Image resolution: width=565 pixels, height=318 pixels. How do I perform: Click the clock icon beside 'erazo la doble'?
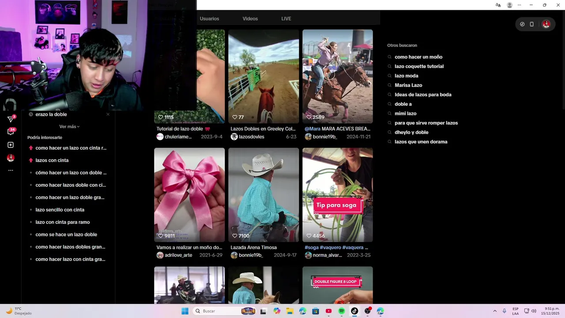[x=31, y=114]
